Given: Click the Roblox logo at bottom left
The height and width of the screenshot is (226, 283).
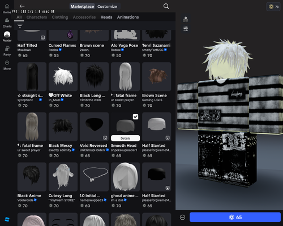Looking at the screenshot, I should pyautogui.click(x=7, y=219).
